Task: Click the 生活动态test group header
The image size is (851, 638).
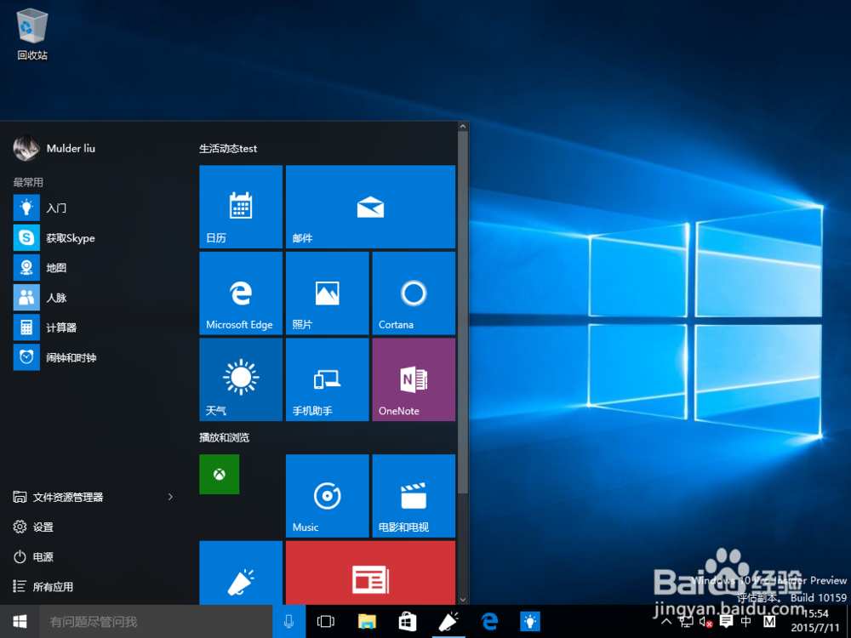Action: click(x=228, y=149)
